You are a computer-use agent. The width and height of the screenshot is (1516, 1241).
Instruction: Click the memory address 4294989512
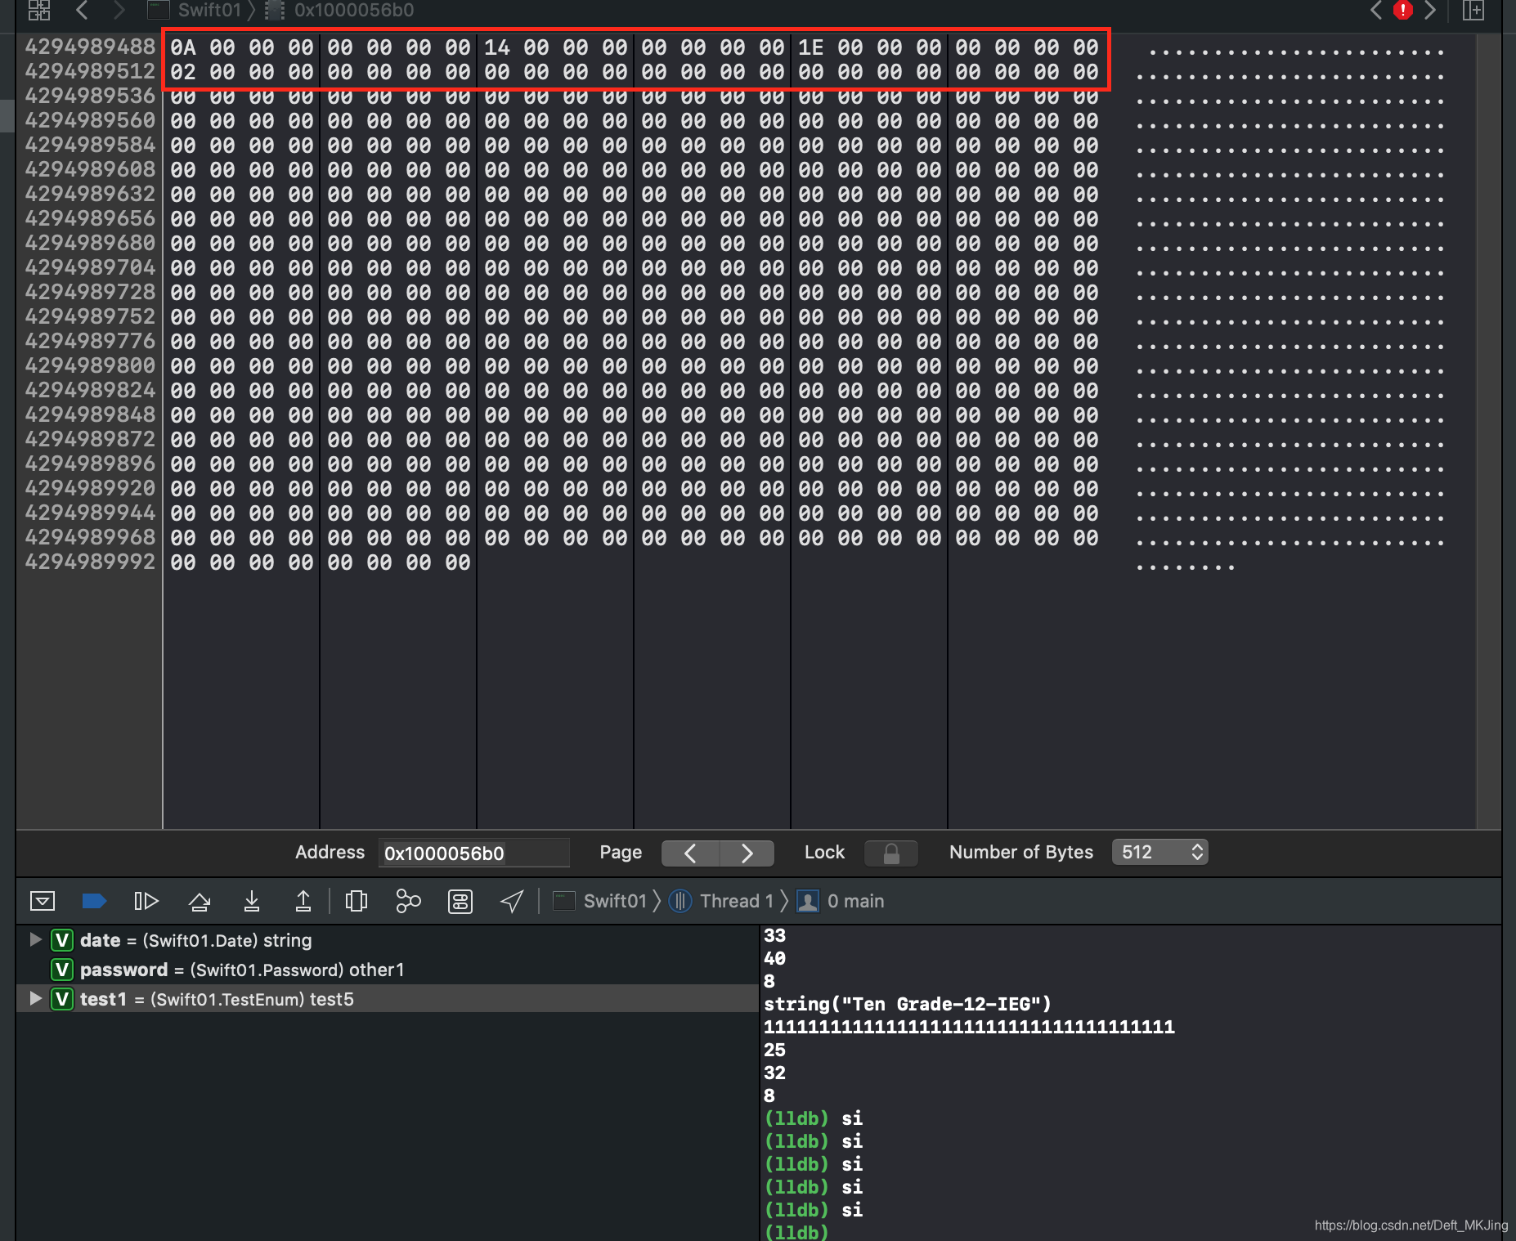click(x=90, y=71)
